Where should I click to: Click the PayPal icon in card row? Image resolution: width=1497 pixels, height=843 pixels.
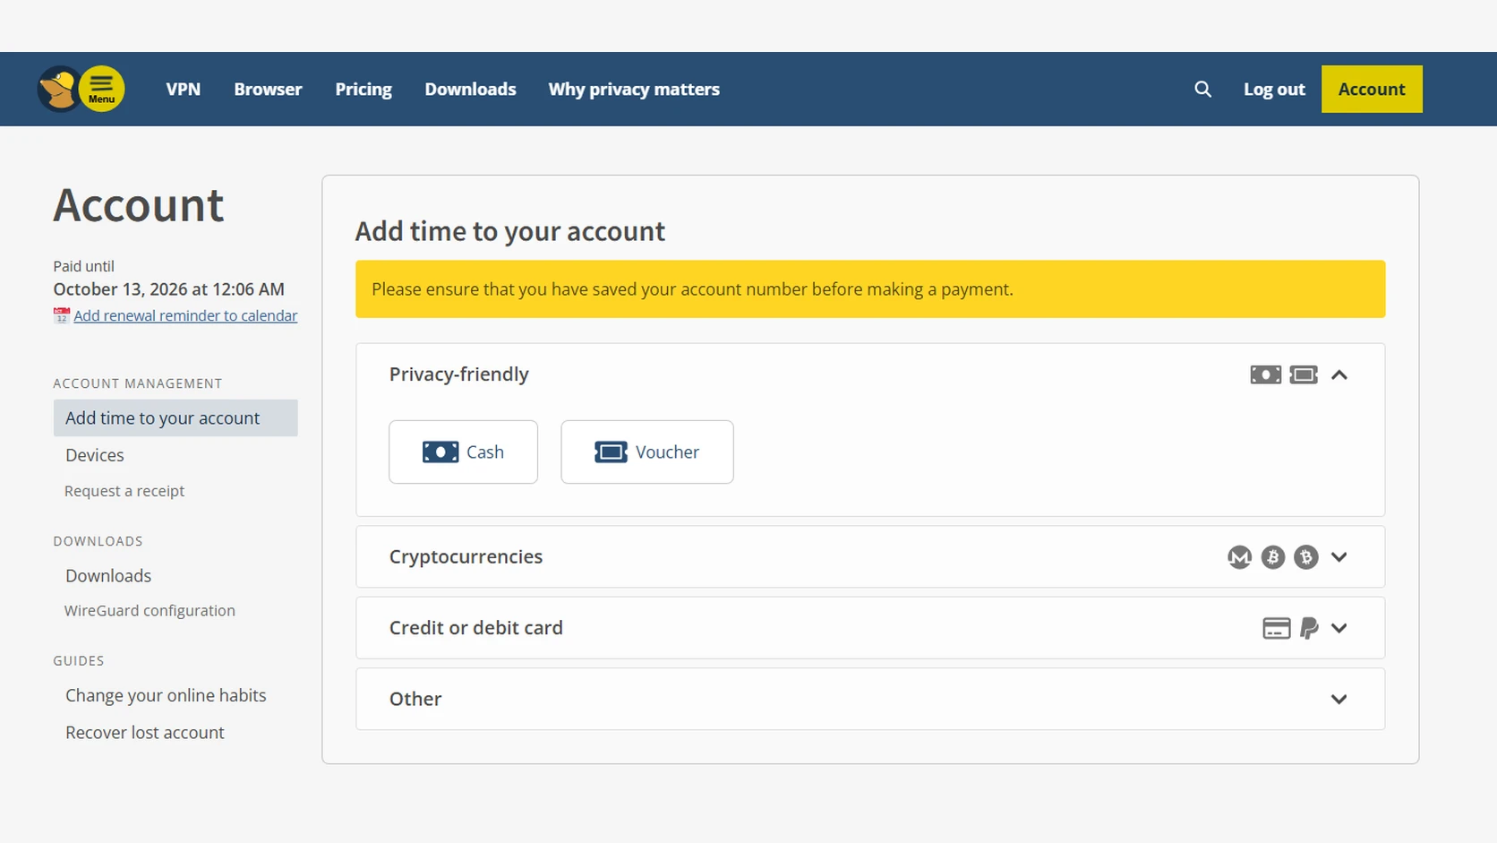(1309, 628)
